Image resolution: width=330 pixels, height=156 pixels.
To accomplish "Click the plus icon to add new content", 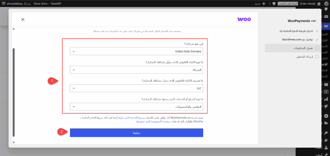I will pos(264,4).
